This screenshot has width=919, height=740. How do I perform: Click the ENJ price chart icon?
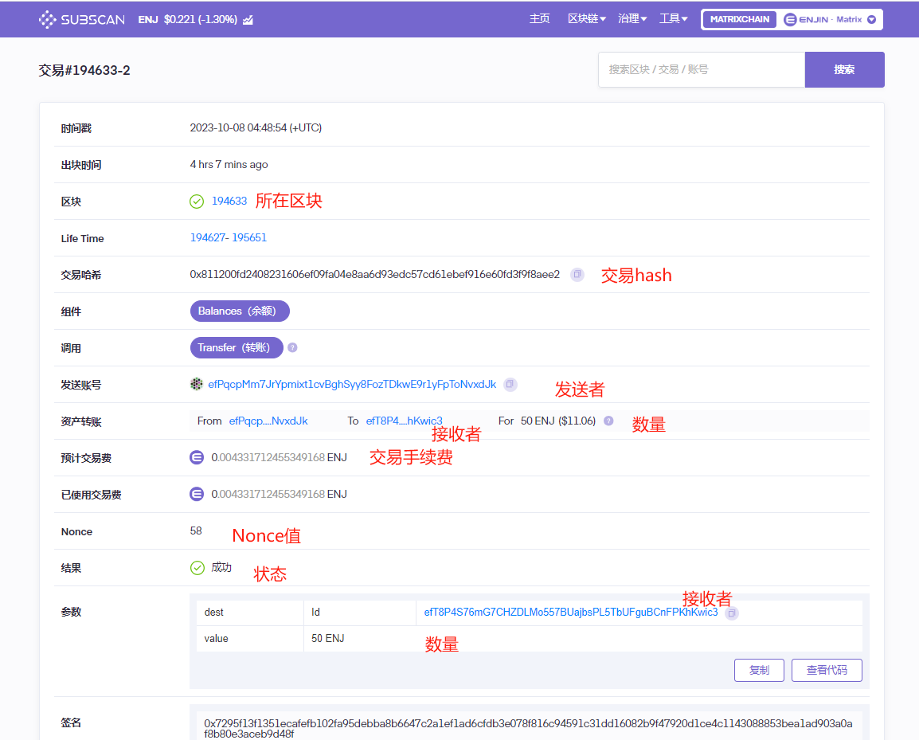pos(248,20)
